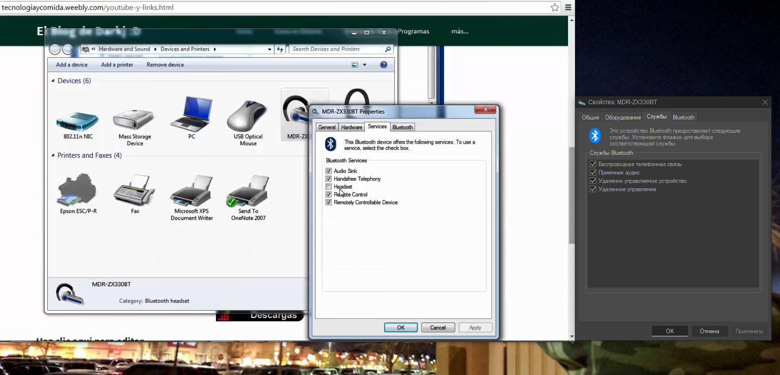This screenshot has width=780, height=375.
Task: Open the más... menu on website
Action: (460, 31)
